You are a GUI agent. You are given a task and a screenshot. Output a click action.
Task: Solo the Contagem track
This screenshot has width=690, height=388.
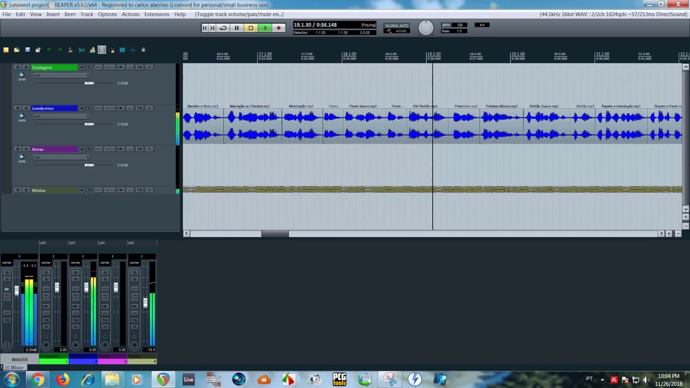(x=26, y=67)
